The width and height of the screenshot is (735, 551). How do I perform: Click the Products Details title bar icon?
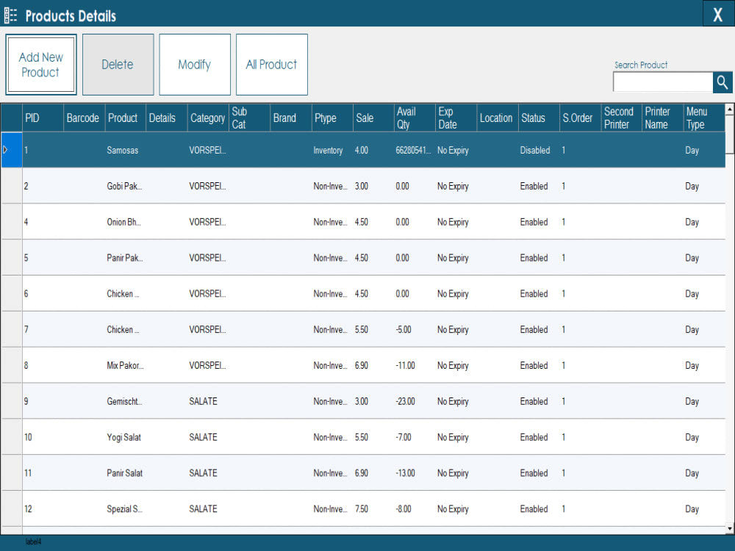10,14
